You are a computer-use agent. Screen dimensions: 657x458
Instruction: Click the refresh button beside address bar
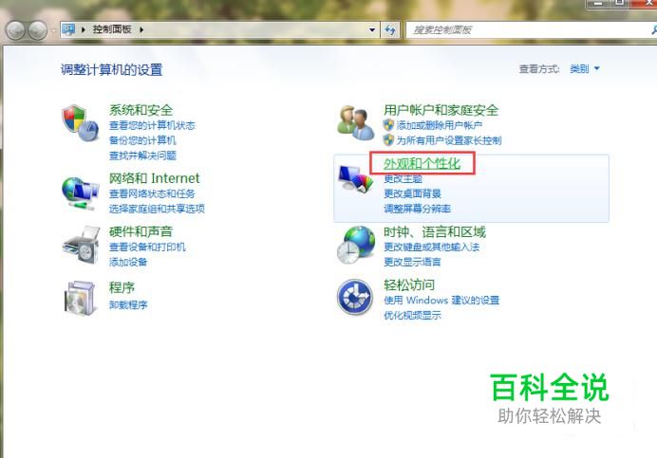[x=390, y=29]
